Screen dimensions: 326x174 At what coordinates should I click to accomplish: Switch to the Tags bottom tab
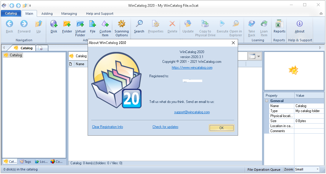click(25, 162)
